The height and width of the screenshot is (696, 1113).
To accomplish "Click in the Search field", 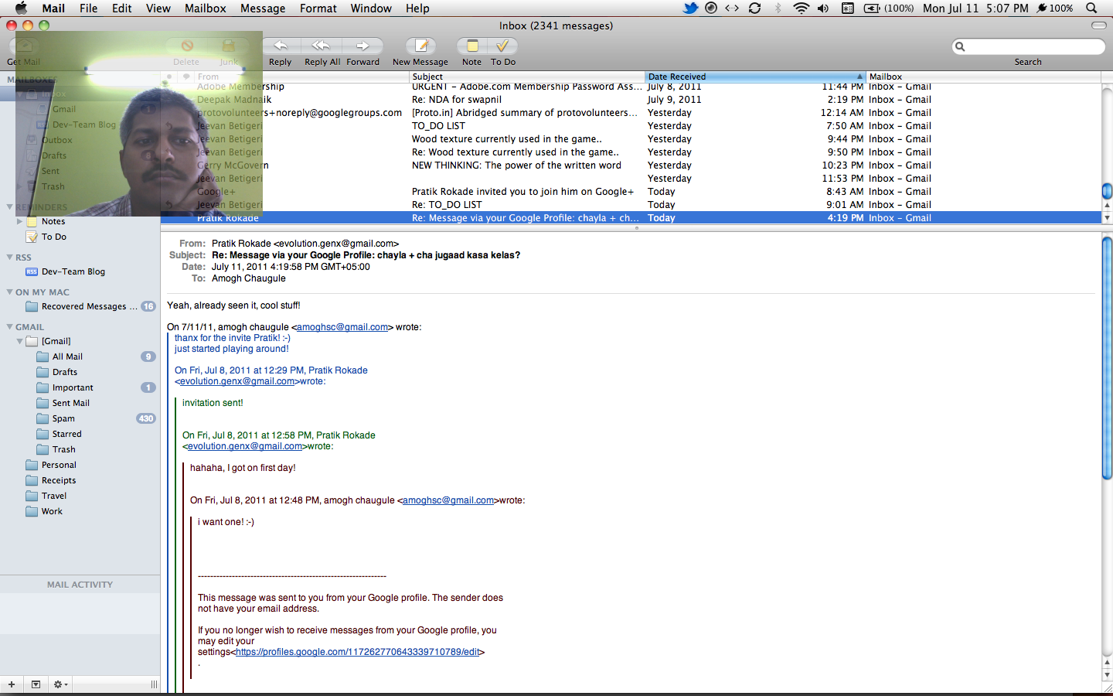I will pos(1028,46).
